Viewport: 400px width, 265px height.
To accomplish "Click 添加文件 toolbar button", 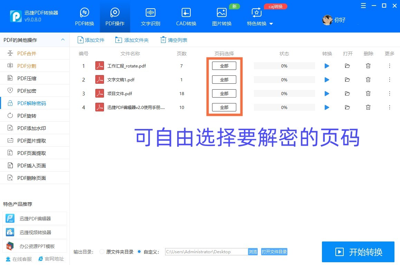I will tap(91, 40).
